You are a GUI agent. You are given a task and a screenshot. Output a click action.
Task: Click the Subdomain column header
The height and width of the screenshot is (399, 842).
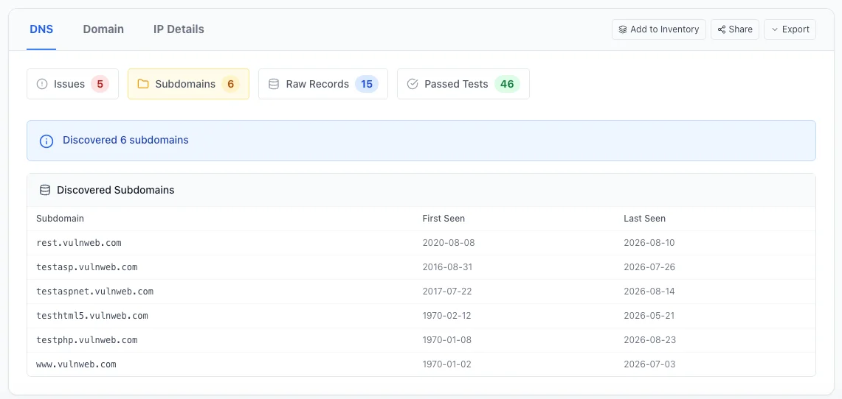coord(61,219)
